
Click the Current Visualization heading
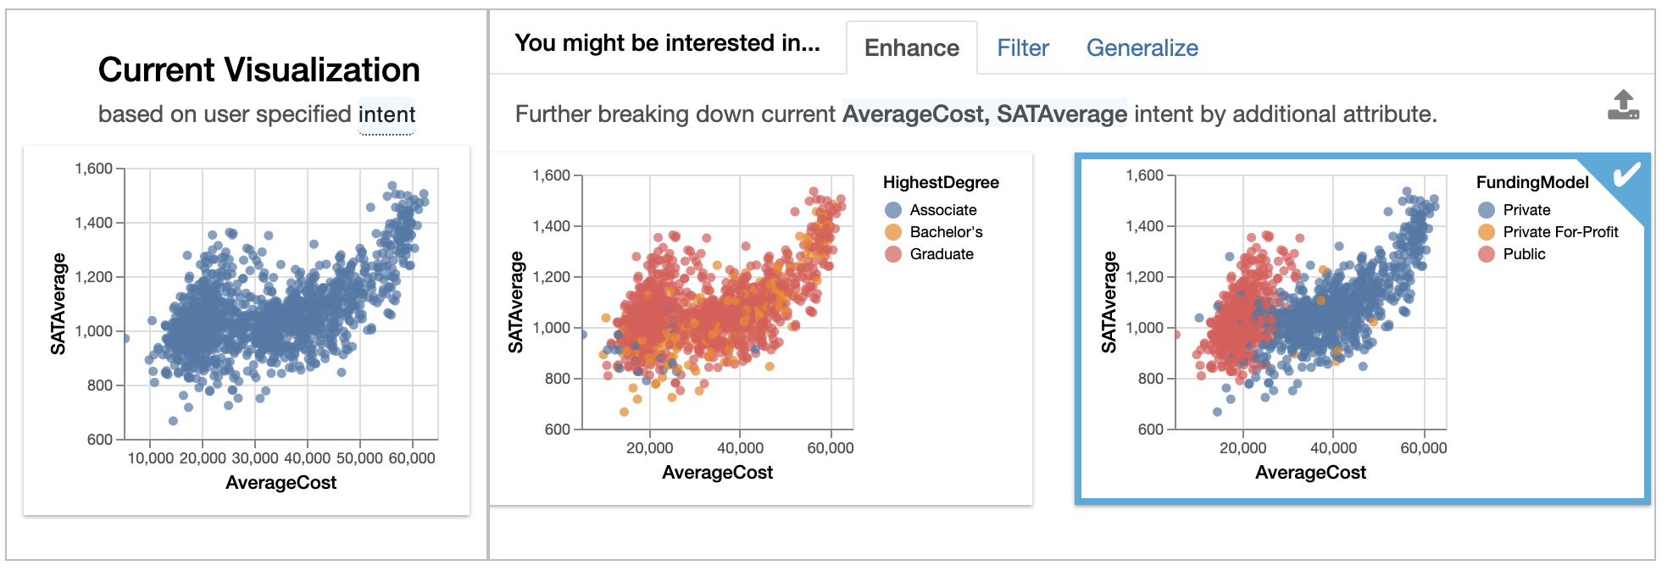[x=259, y=69]
